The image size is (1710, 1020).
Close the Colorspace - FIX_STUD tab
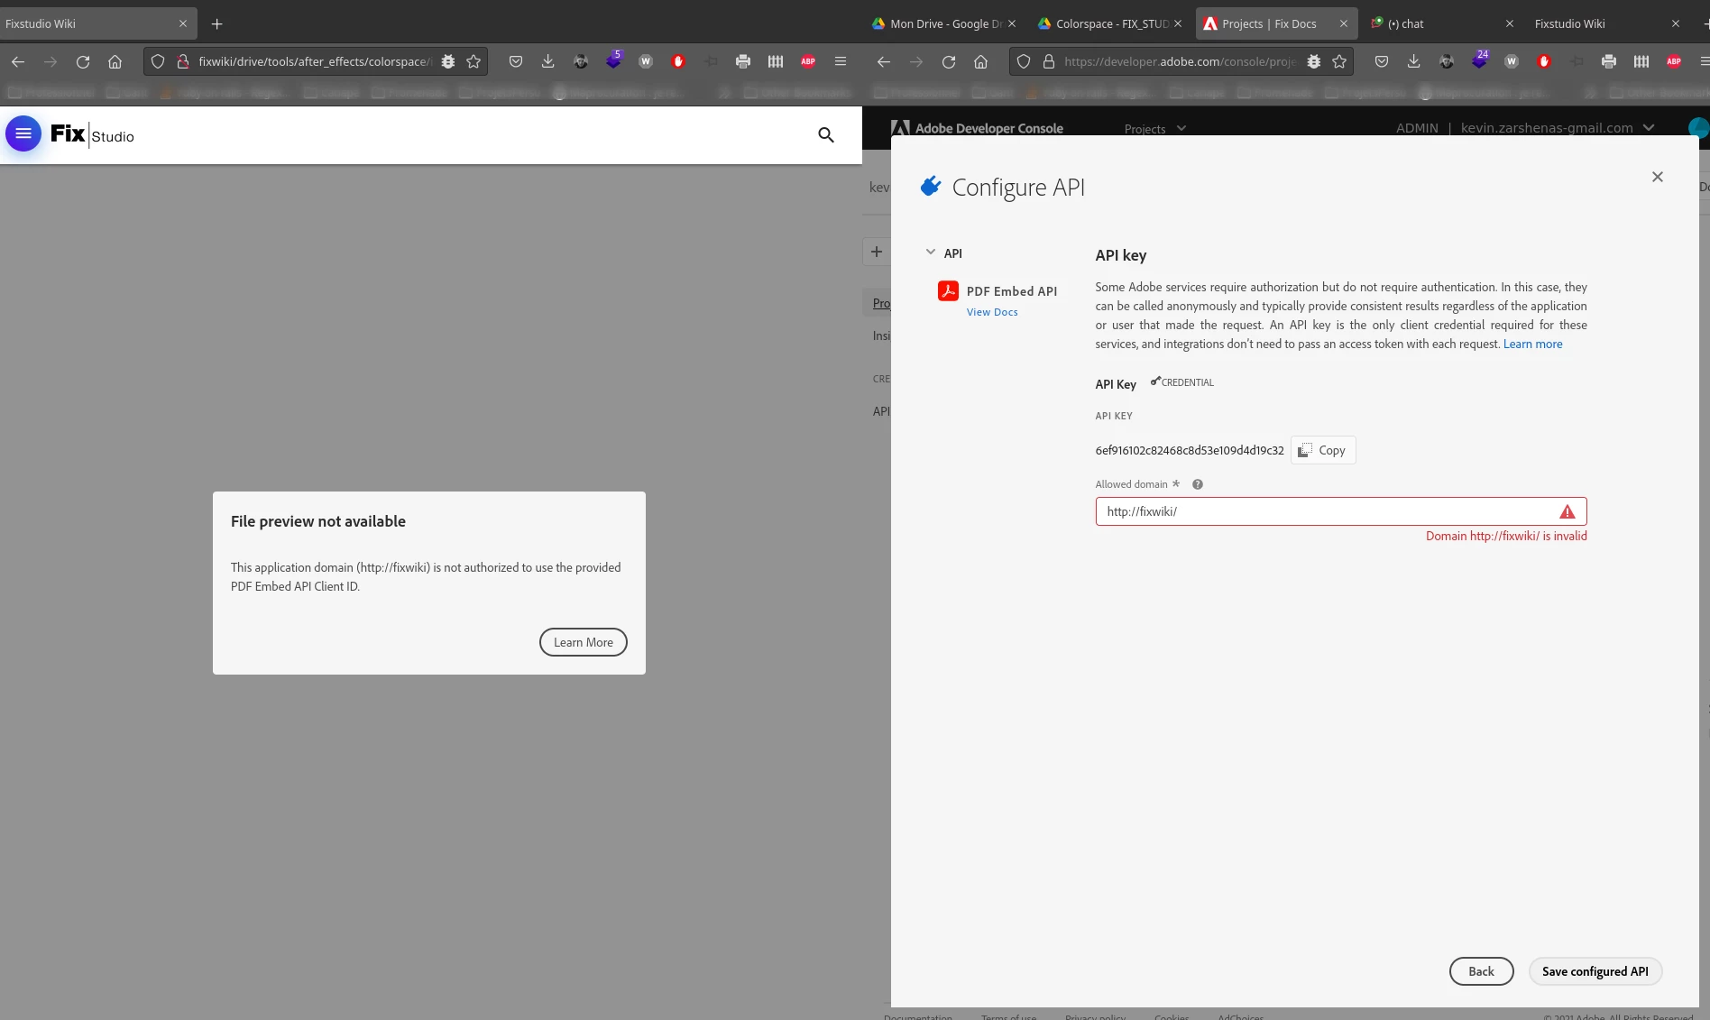pos(1178,23)
